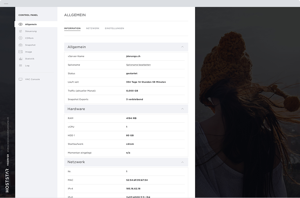Click uptime value 334 Tage 14 Stunden
Image resolution: width=300 pixels, height=198 pixels.
point(146,82)
